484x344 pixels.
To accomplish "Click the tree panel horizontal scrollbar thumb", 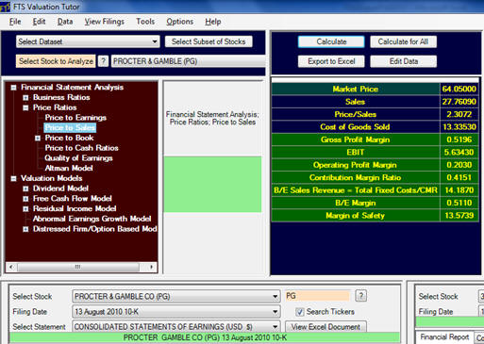I will coord(78,267).
